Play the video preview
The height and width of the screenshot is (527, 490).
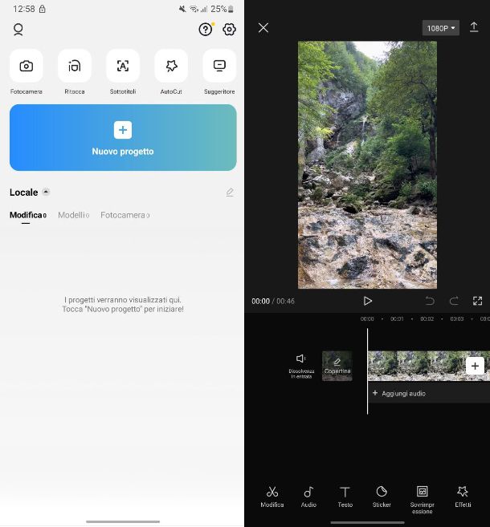point(367,301)
